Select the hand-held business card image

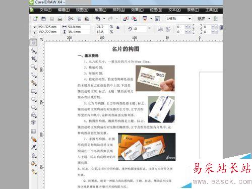[155, 78]
